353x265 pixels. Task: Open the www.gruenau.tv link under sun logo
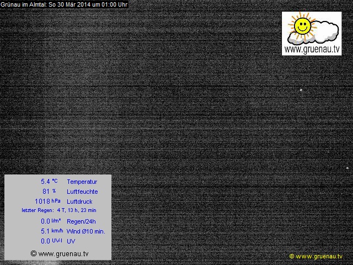[x=312, y=49]
